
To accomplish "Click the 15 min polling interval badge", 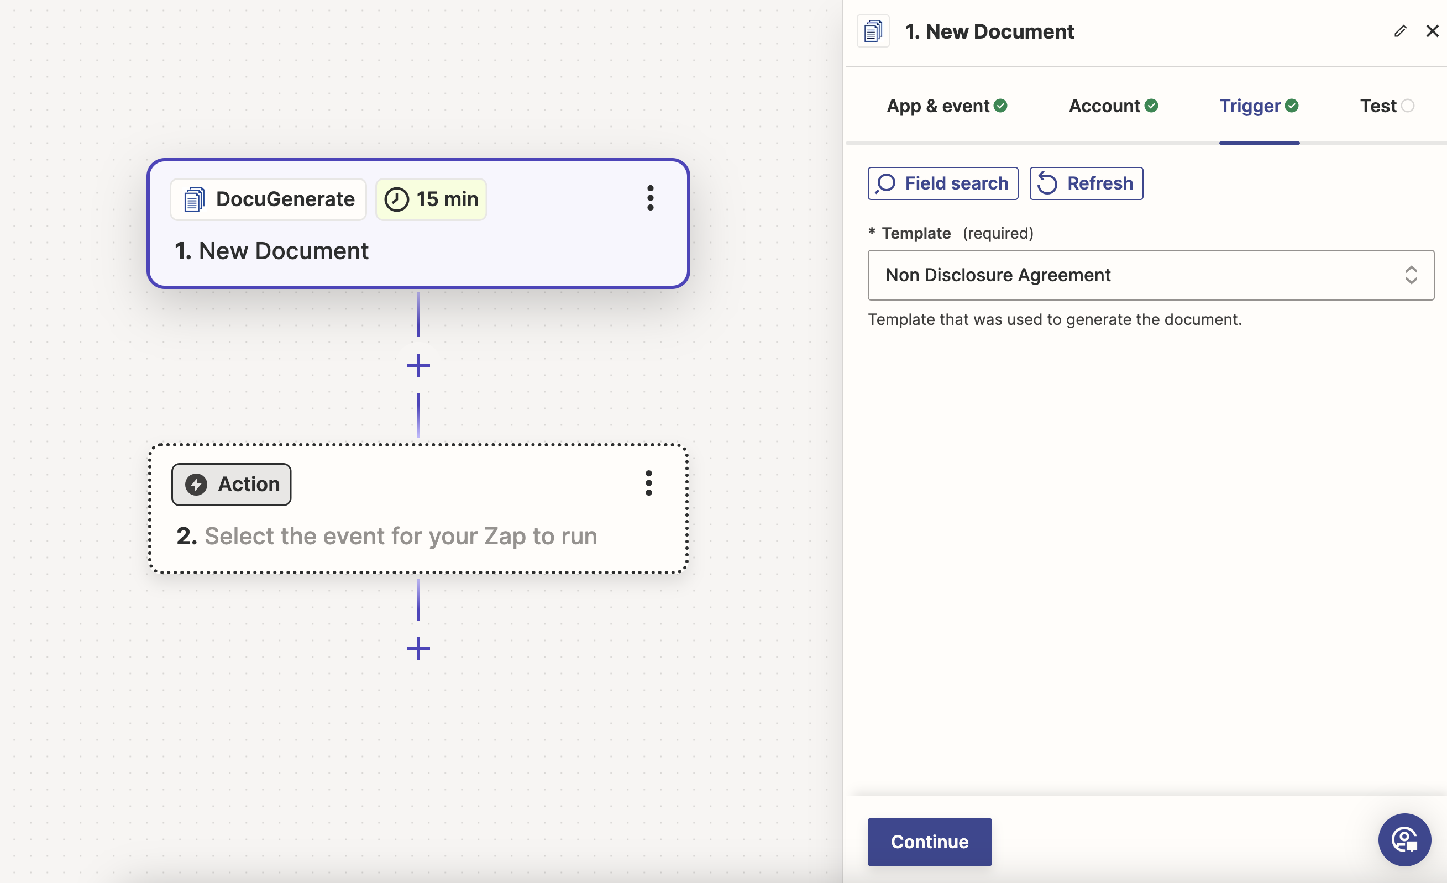I will (431, 199).
